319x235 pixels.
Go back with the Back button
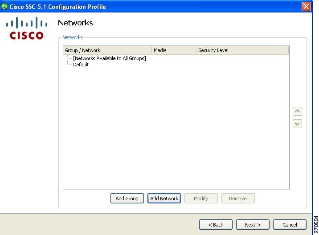click(x=216, y=225)
